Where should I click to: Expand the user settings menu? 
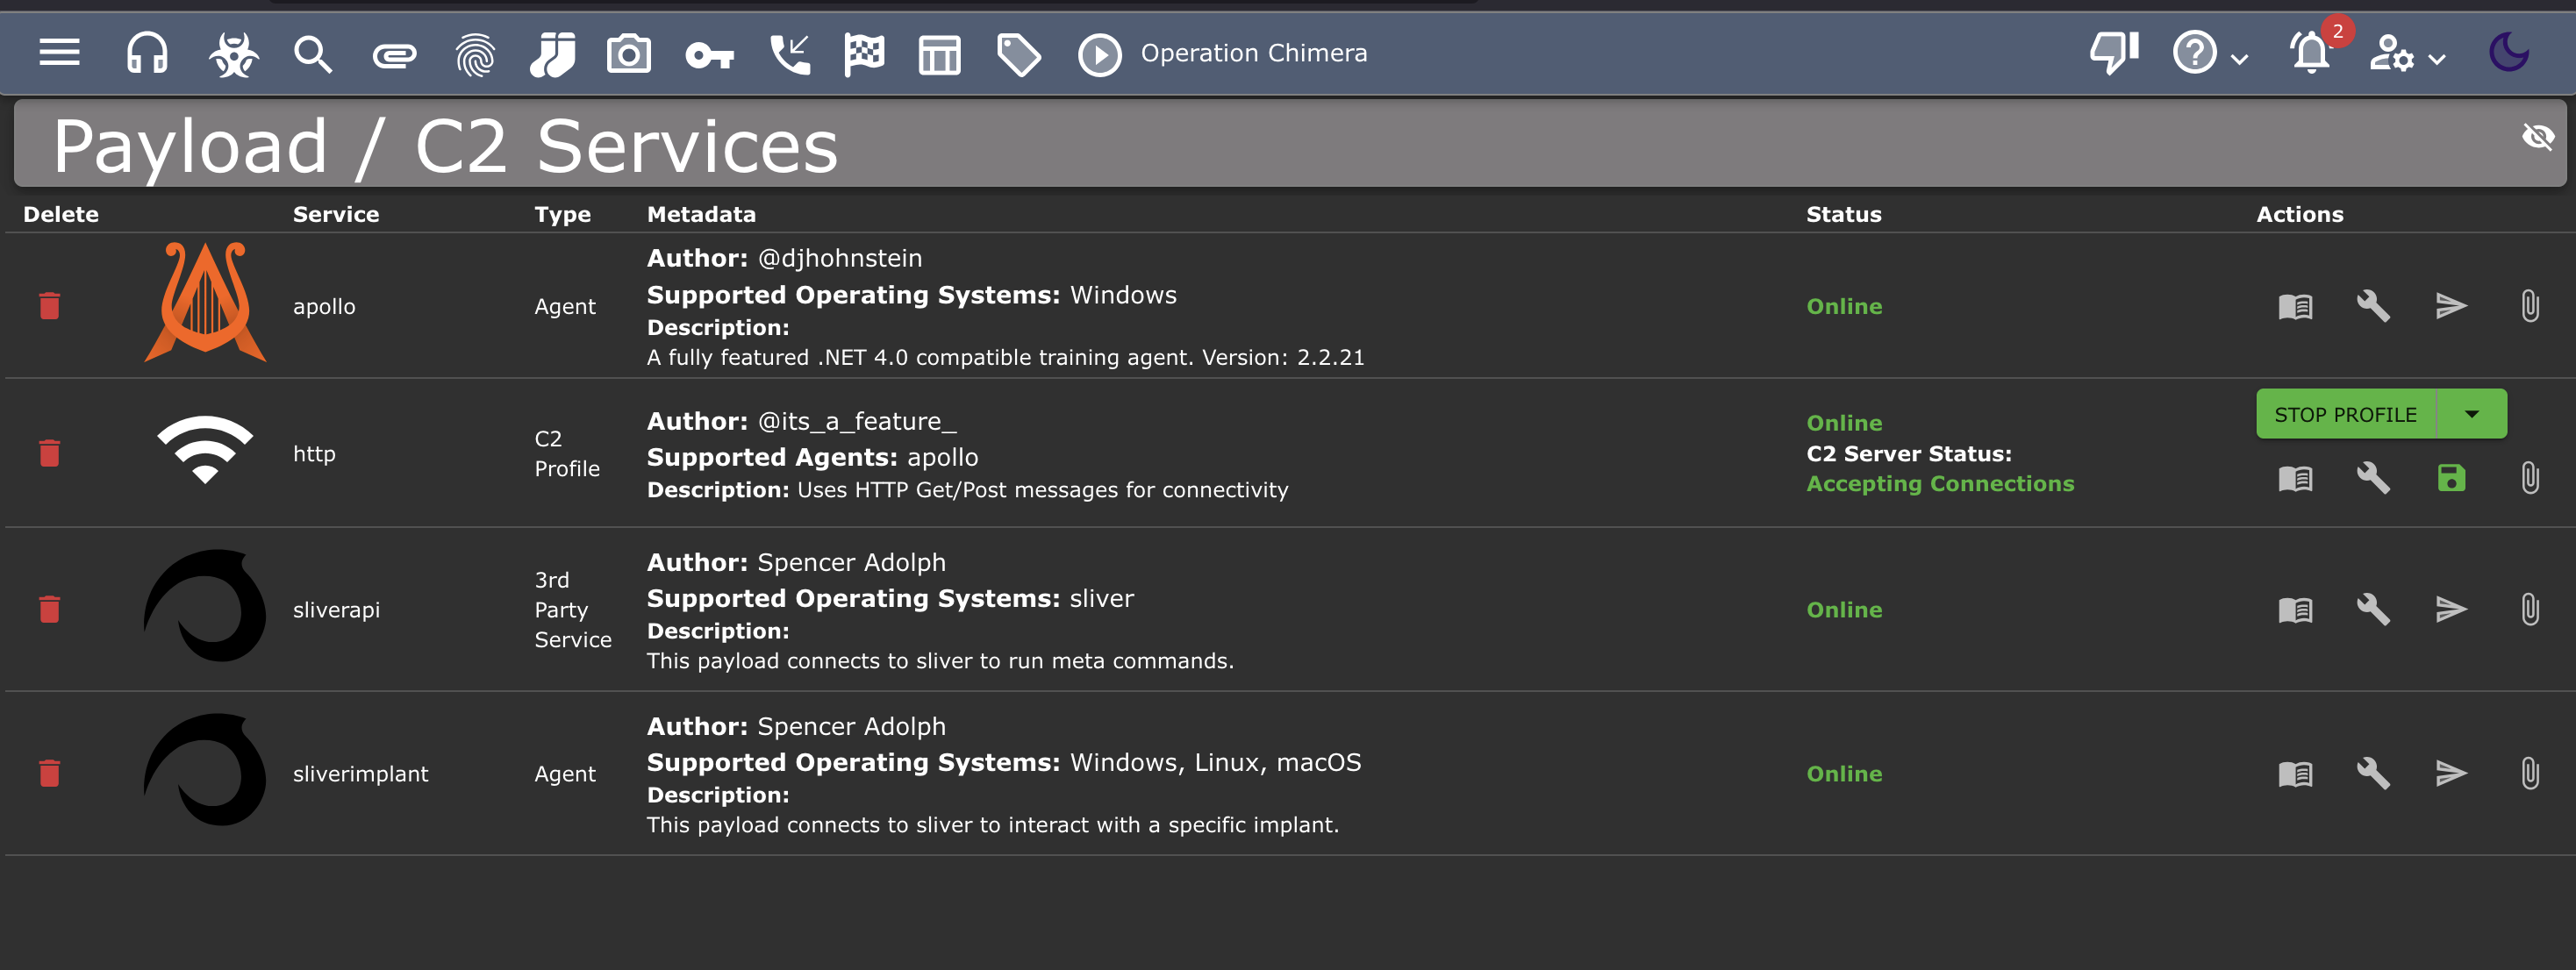[2407, 54]
